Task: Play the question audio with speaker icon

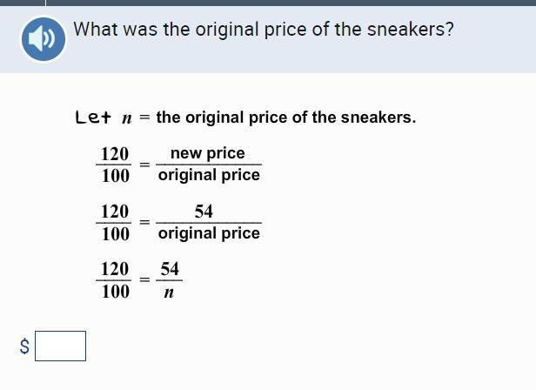Action: [x=44, y=39]
